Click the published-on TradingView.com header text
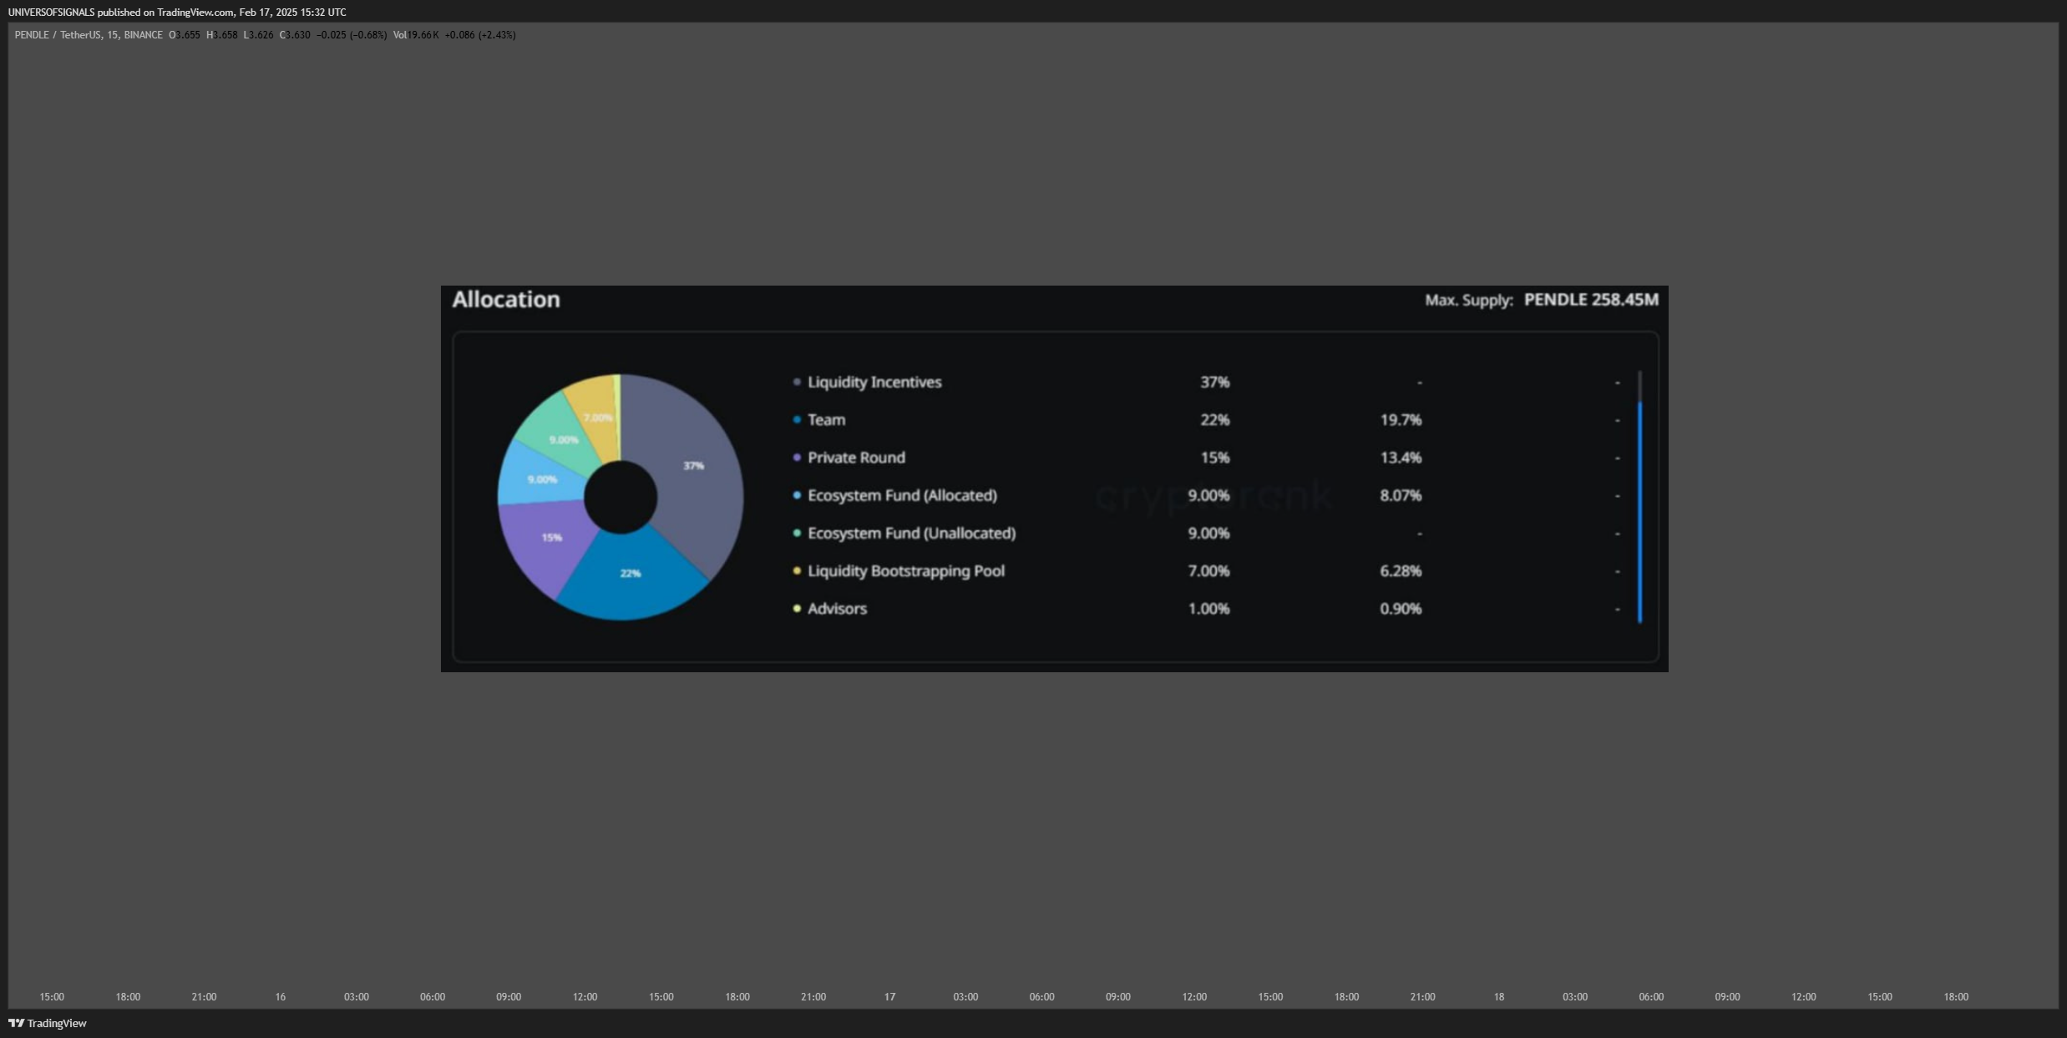The width and height of the screenshot is (2067, 1038). (x=177, y=13)
